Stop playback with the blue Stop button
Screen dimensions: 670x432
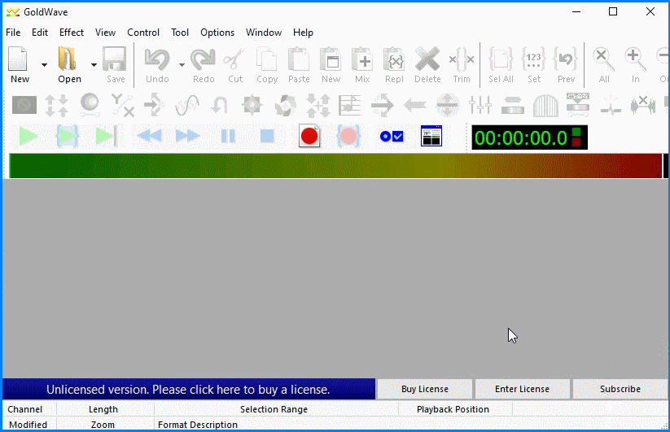[x=267, y=137]
